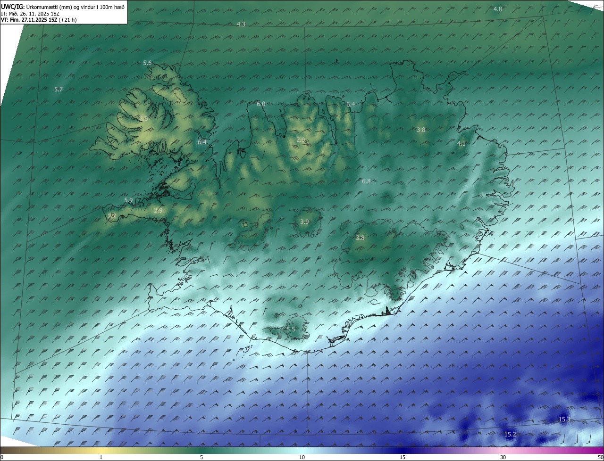Click the 6.0 value label

261,104
